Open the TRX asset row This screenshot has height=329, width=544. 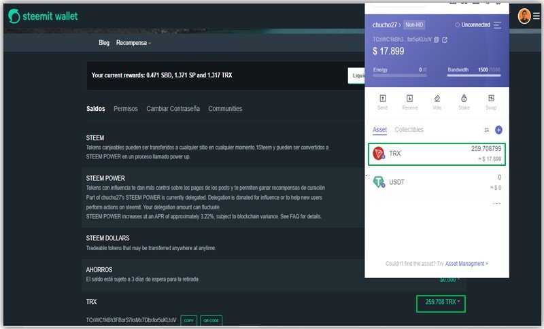tap(437, 154)
